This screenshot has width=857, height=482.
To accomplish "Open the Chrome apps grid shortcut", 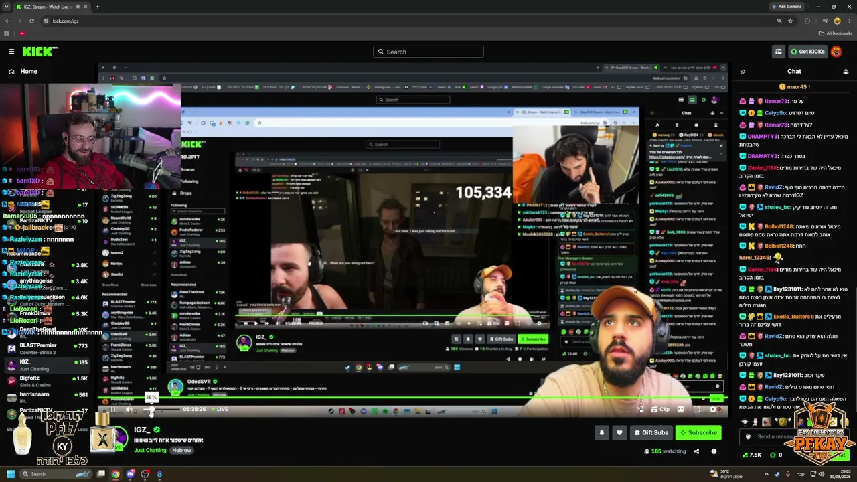I will 7,33.
